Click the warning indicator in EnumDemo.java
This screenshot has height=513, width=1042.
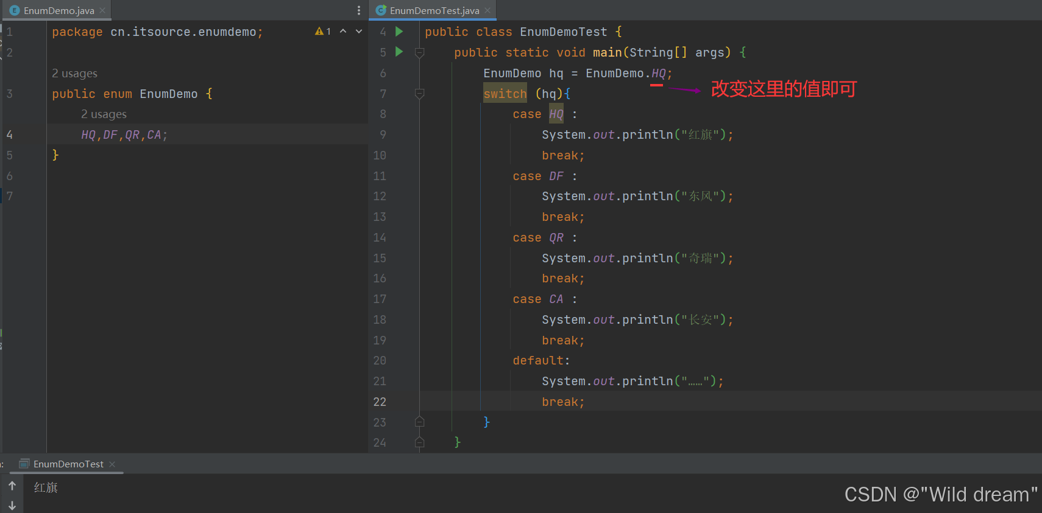[322, 31]
